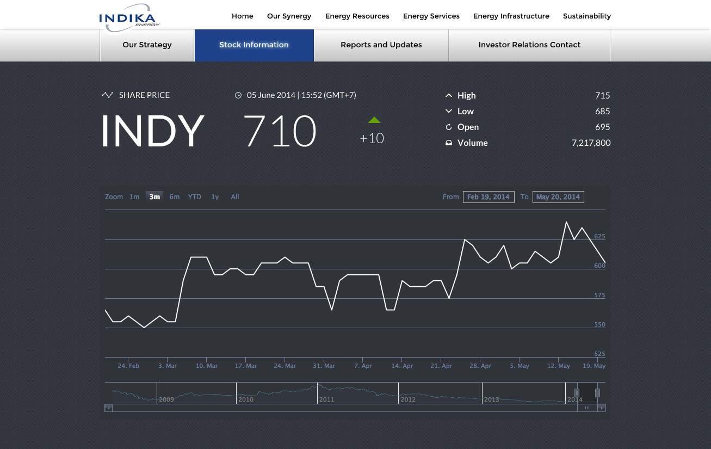
Task: Go to Energy Services
Action: coord(431,16)
